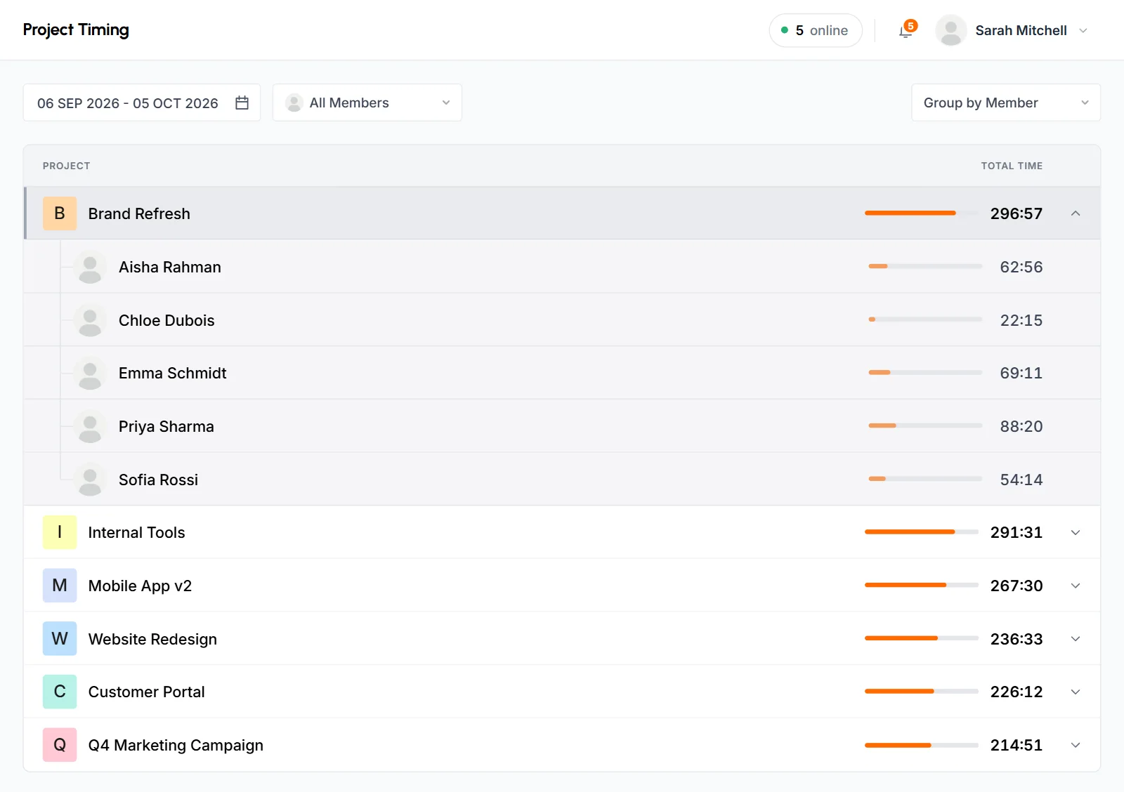Collapse the Brand Refresh project row

[1076, 213]
